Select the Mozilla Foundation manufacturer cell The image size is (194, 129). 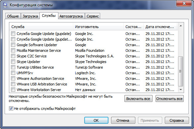[x=90, y=50]
